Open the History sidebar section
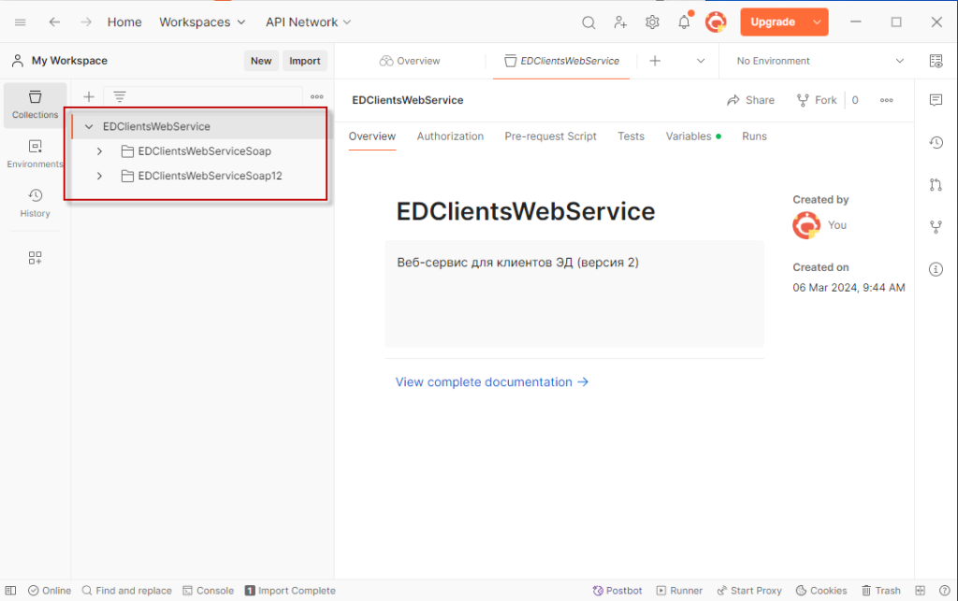958x601 pixels. 35,203
